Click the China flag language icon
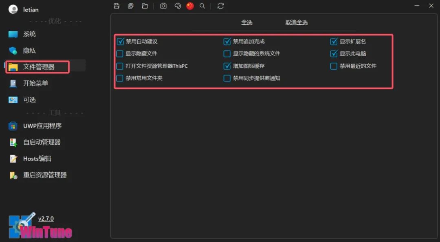Image resolution: width=440 pixels, height=242 pixels. pyautogui.click(x=190, y=6)
